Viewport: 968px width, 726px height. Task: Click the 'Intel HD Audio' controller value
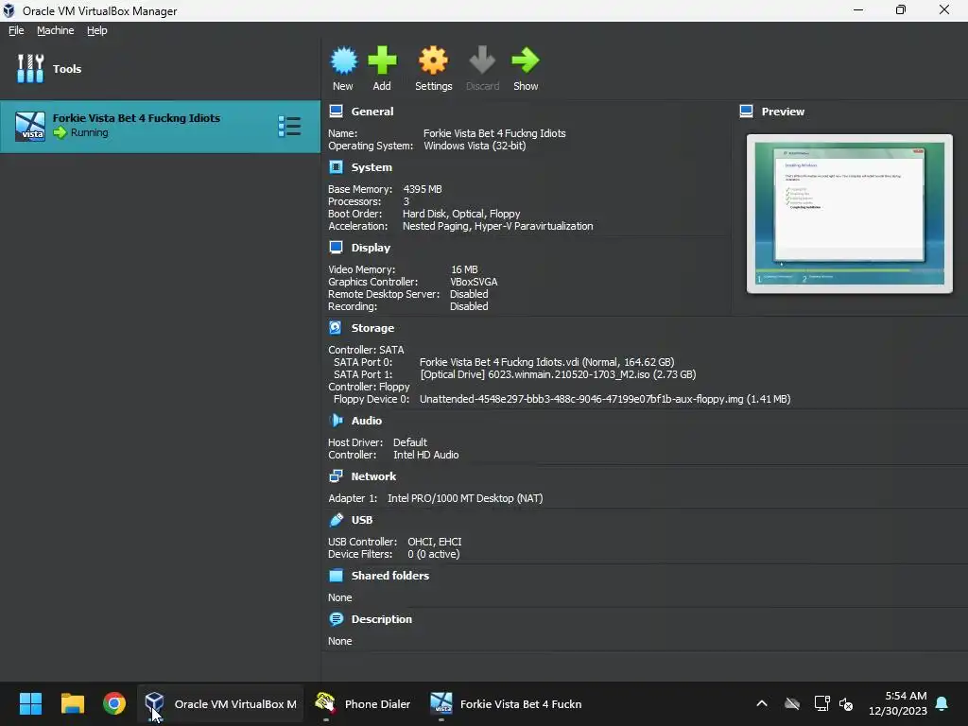(x=426, y=455)
